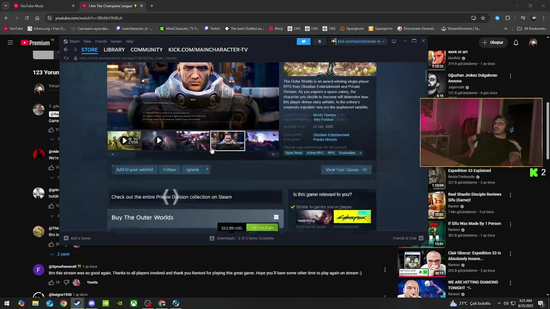The width and height of the screenshot is (550, 309).
Task: Switch to the LIBRARY tab
Action: (x=114, y=50)
